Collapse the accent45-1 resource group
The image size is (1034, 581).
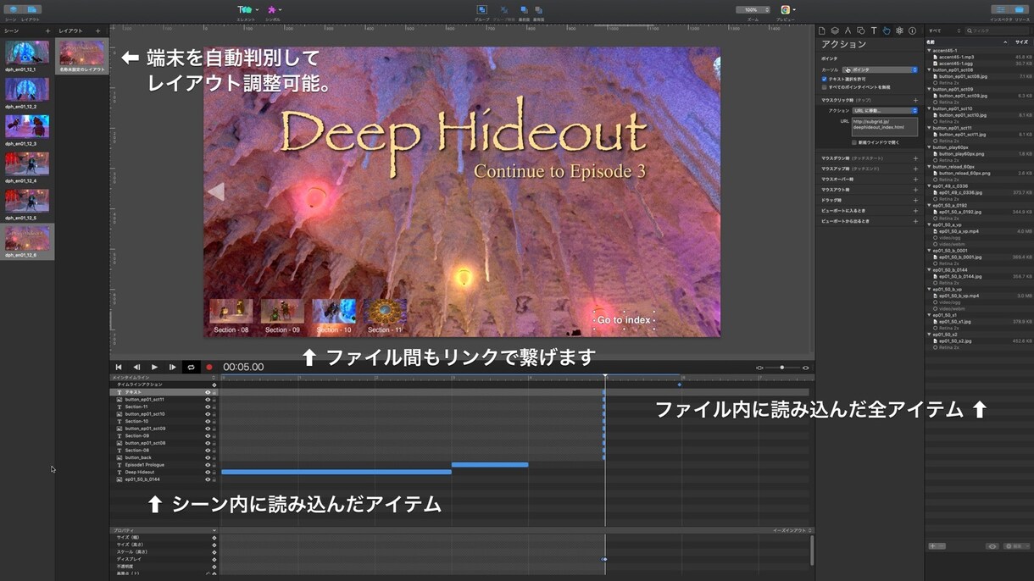pyautogui.click(x=929, y=50)
